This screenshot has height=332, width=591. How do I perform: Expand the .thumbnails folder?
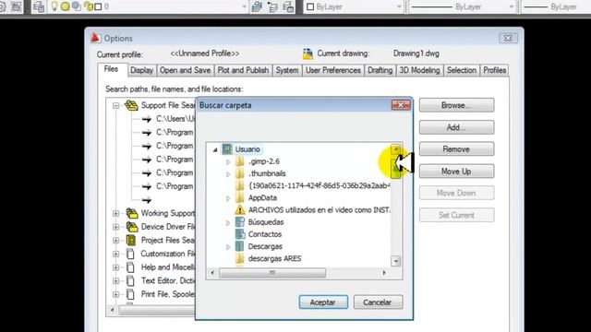click(228, 174)
